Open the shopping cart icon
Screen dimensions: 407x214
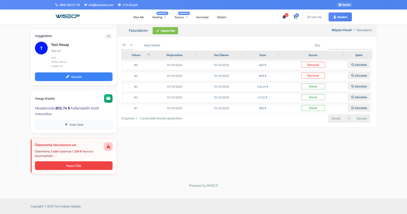pyautogui.click(x=295, y=17)
